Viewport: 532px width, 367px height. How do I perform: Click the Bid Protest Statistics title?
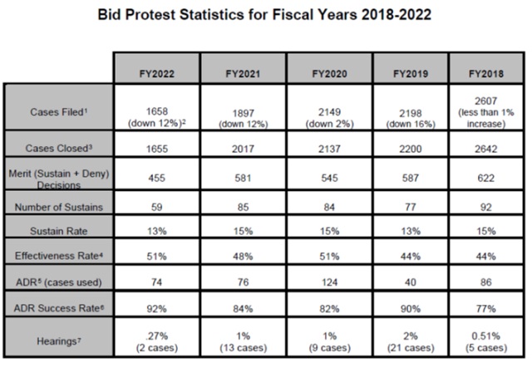(x=266, y=17)
